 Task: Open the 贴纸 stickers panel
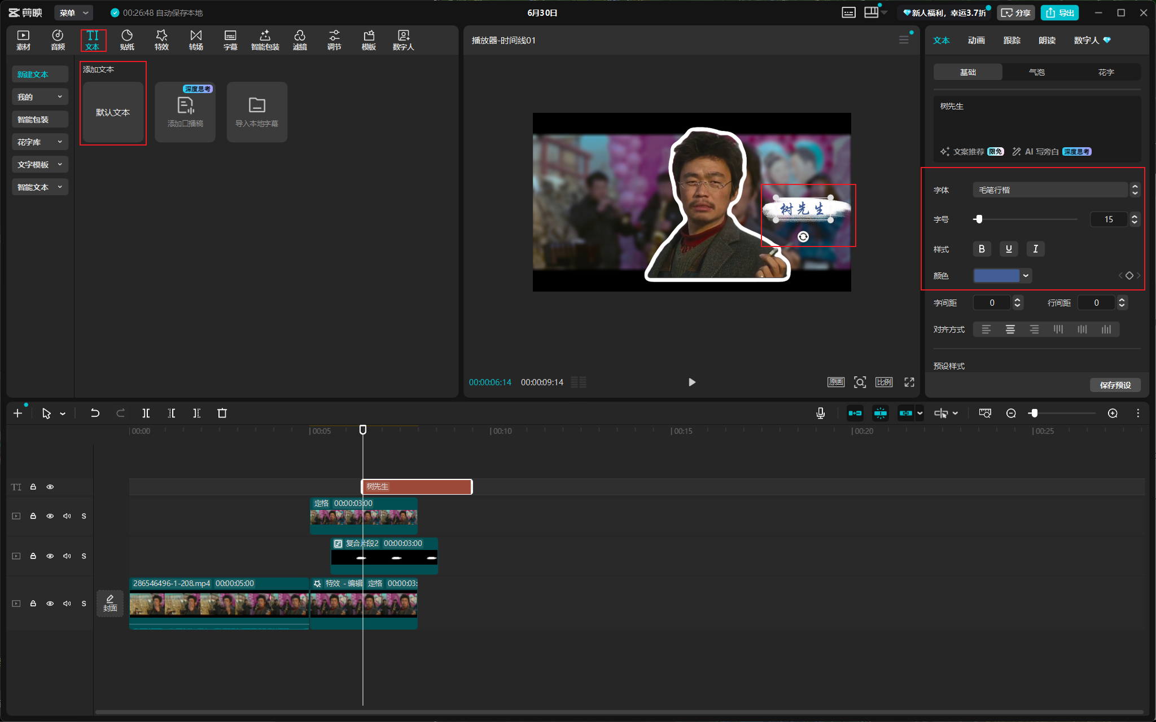127,40
